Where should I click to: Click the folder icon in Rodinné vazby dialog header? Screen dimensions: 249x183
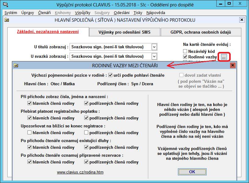(x=16, y=65)
